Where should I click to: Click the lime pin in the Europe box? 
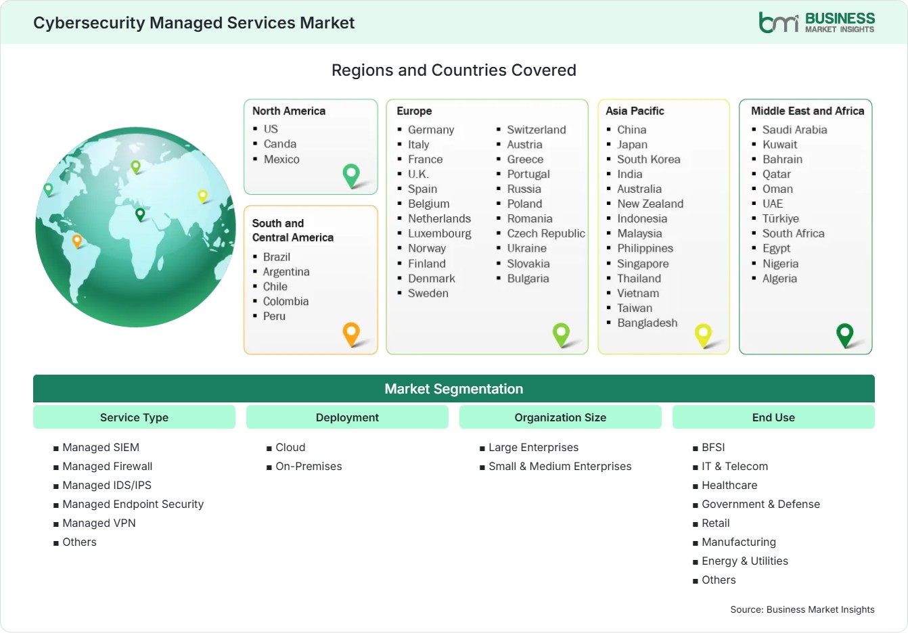point(561,334)
